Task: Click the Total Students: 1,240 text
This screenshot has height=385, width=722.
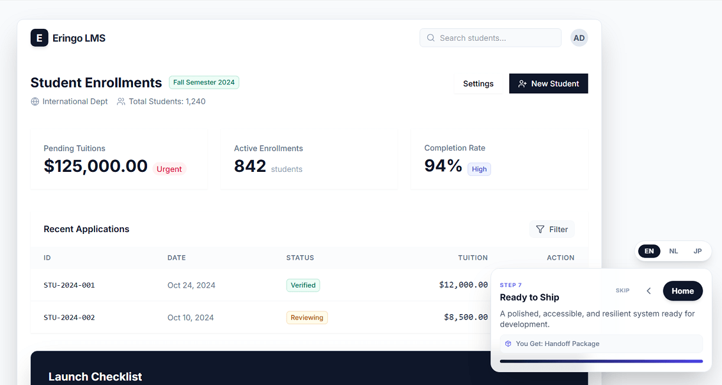Action: pyautogui.click(x=167, y=102)
